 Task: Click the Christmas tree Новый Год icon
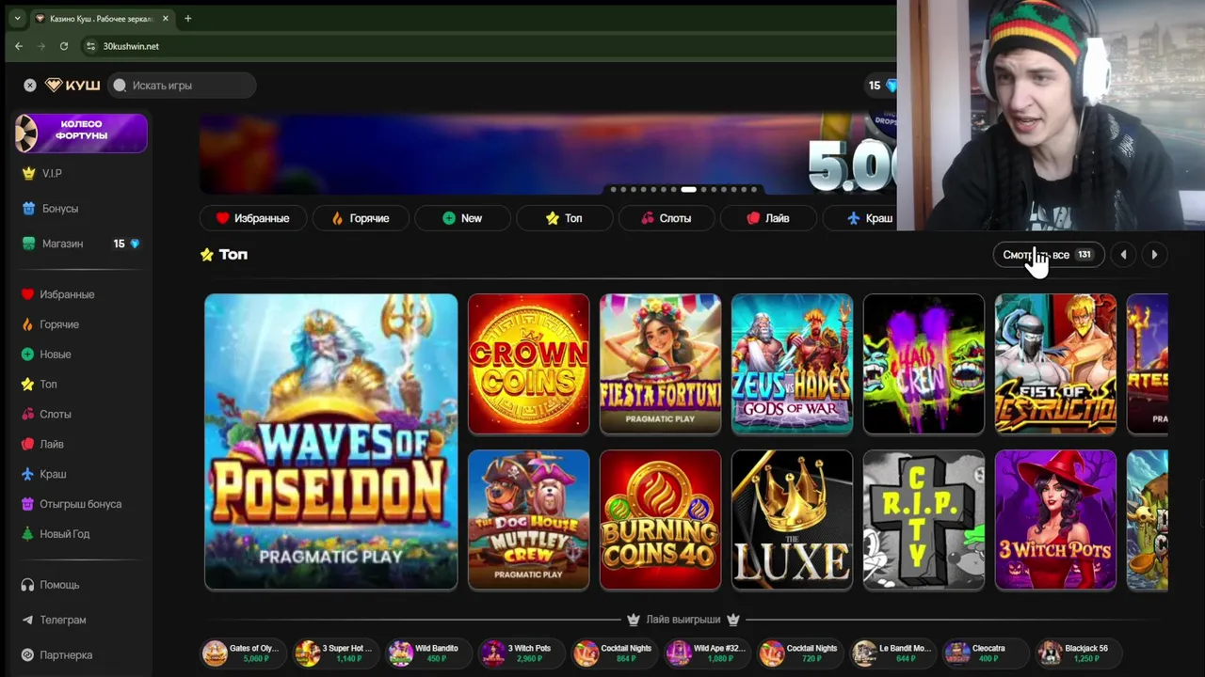27,534
